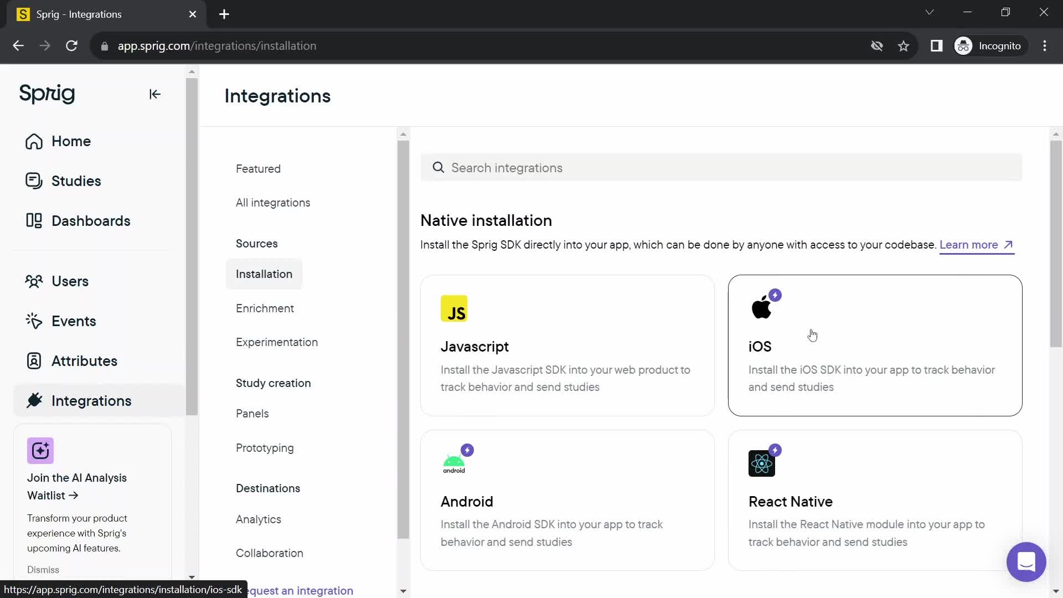Open the Dashboards panel icon
1063x598 pixels.
[x=35, y=220]
